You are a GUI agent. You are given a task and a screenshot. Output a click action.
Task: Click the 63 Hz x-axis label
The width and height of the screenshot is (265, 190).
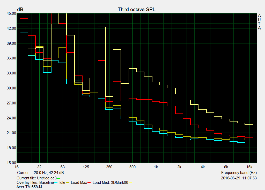coord(63,167)
